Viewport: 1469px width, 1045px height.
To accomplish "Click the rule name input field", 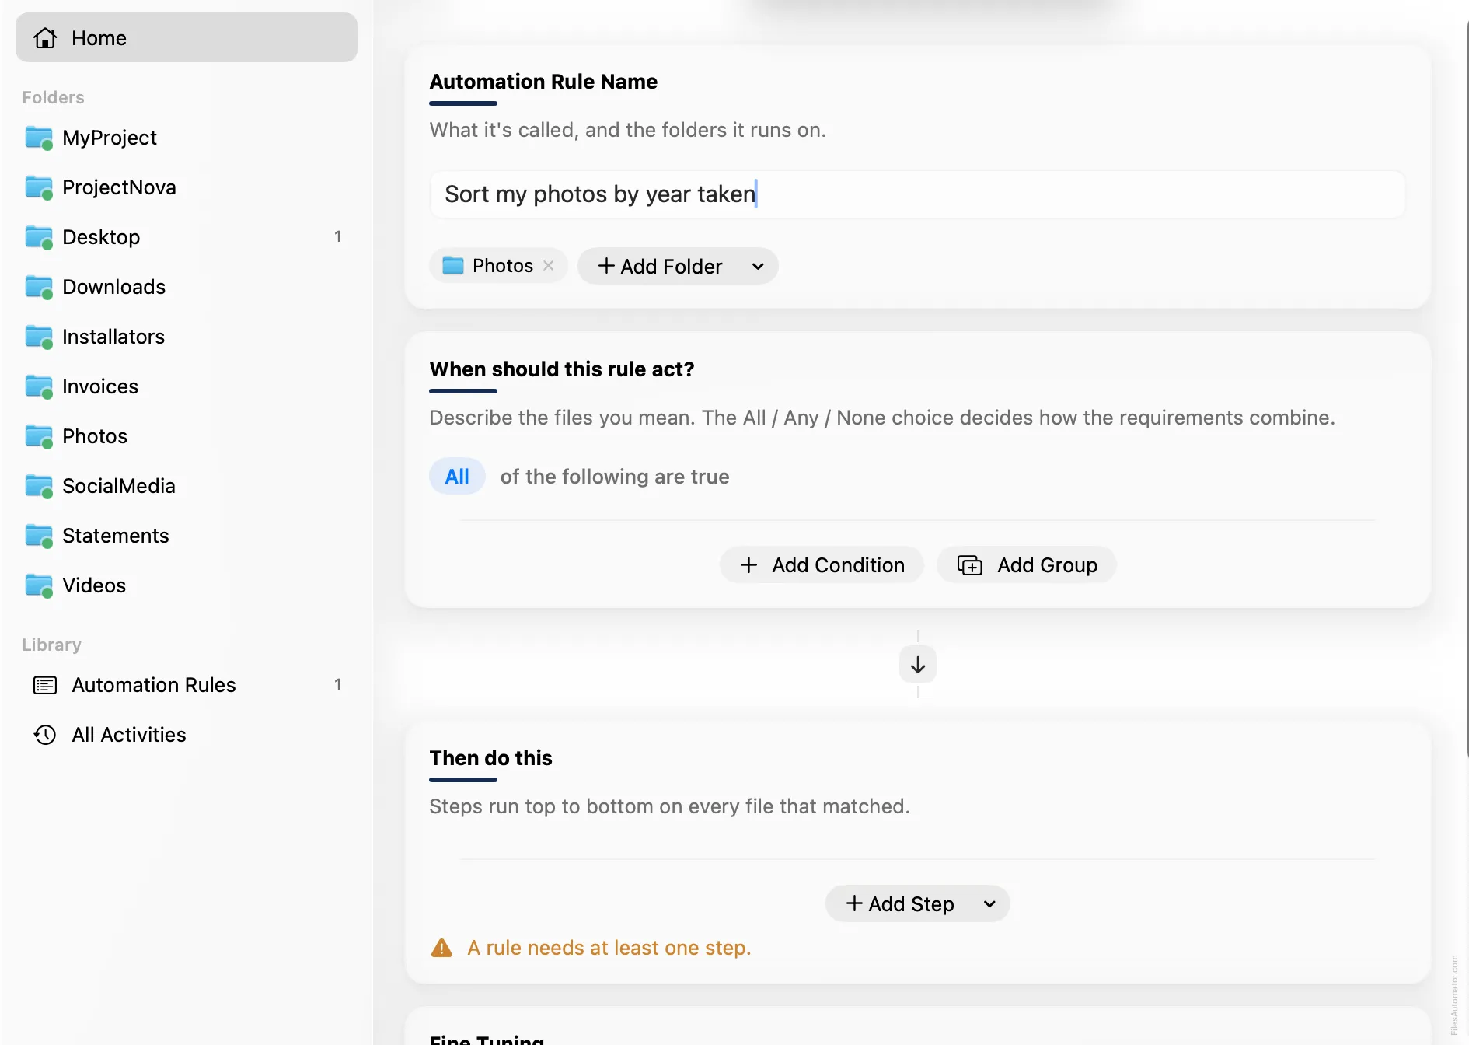I will pos(917,194).
